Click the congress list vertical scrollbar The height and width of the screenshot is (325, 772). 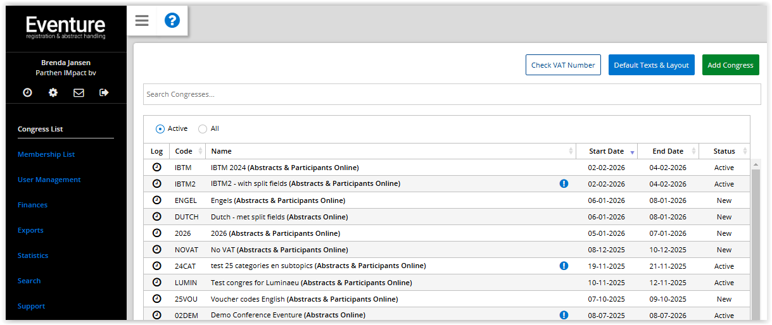755,240
